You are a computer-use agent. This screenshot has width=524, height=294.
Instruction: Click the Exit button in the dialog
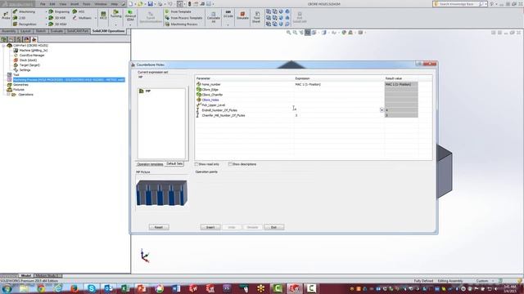[x=273, y=227]
